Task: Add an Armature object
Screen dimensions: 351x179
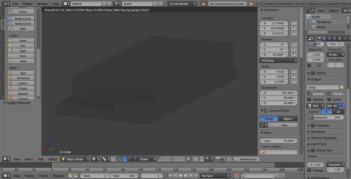Action: point(21,78)
